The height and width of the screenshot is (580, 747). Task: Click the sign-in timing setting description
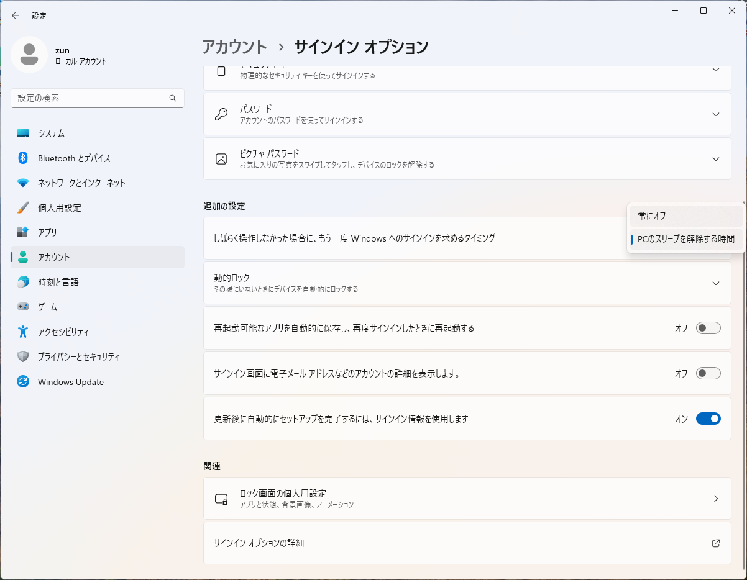click(354, 238)
